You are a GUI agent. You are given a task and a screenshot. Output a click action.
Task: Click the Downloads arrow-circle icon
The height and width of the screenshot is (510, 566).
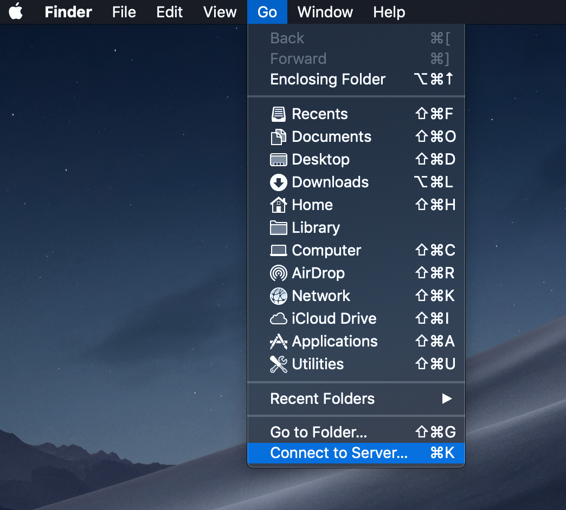(x=279, y=182)
